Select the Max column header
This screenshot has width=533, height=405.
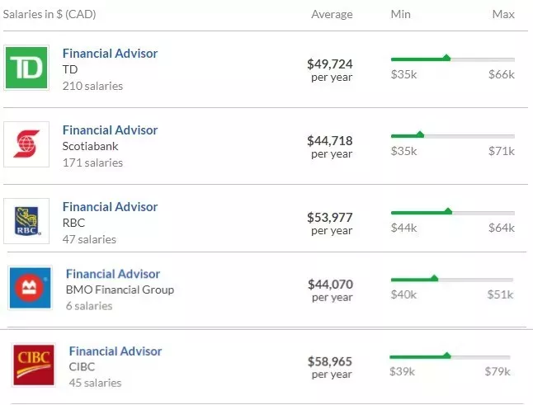[x=503, y=14]
